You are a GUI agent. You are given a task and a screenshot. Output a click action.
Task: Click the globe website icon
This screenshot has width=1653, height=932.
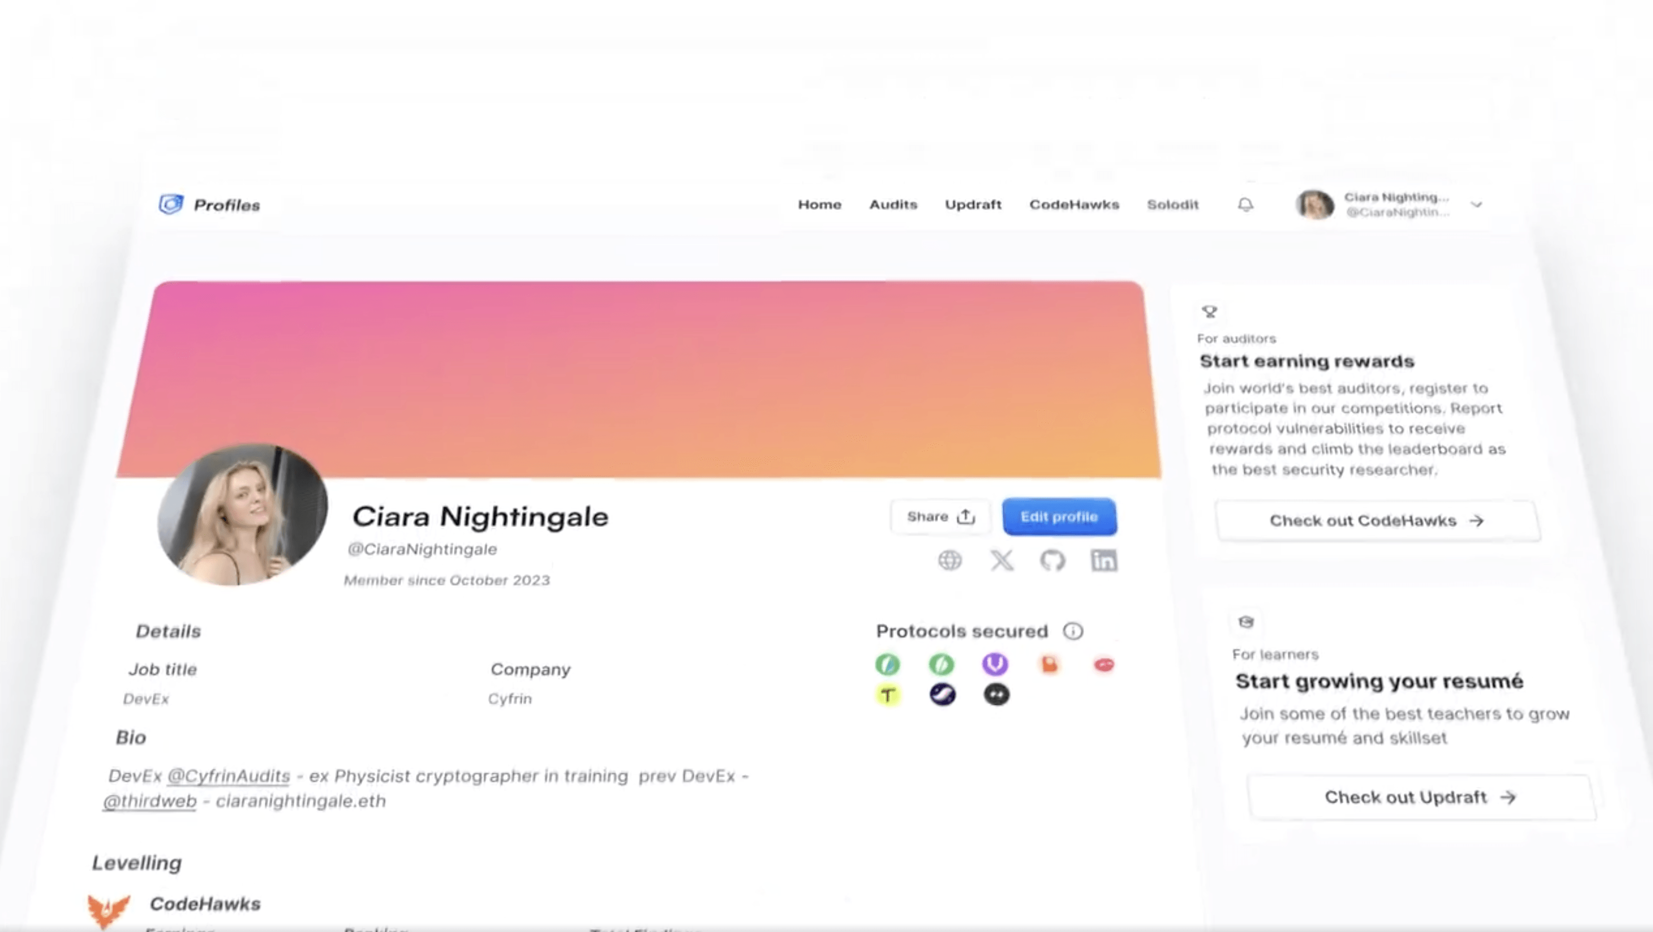click(950, 560)
